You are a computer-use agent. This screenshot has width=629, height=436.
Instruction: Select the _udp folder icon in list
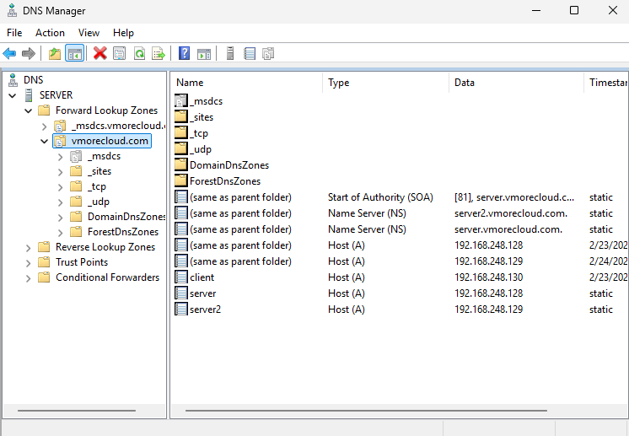181,148
